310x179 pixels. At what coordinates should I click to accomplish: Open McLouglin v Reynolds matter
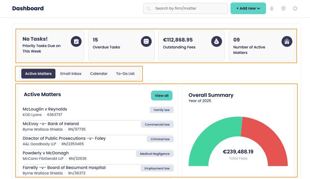coord(45,109)
